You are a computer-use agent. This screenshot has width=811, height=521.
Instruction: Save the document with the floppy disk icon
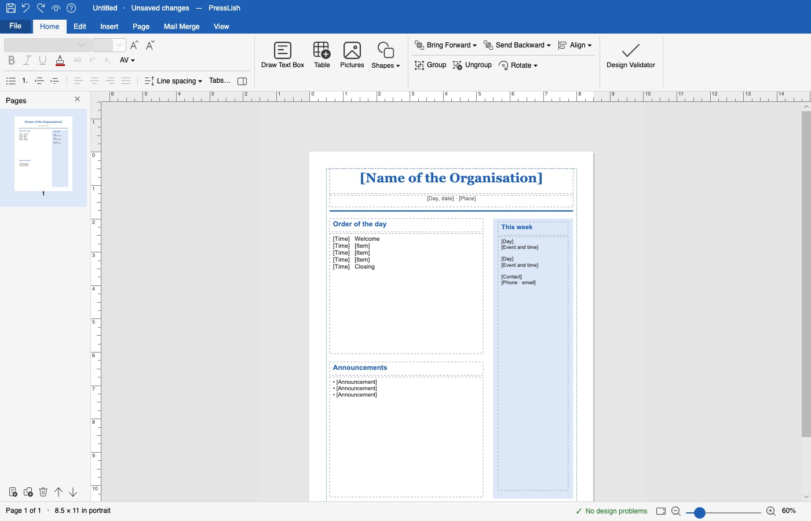point(10,8)
